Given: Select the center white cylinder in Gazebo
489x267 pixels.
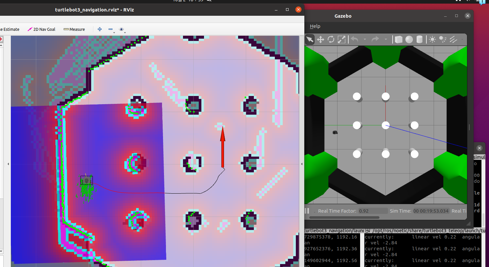Looking at the screenshot, I should (386, 125).
